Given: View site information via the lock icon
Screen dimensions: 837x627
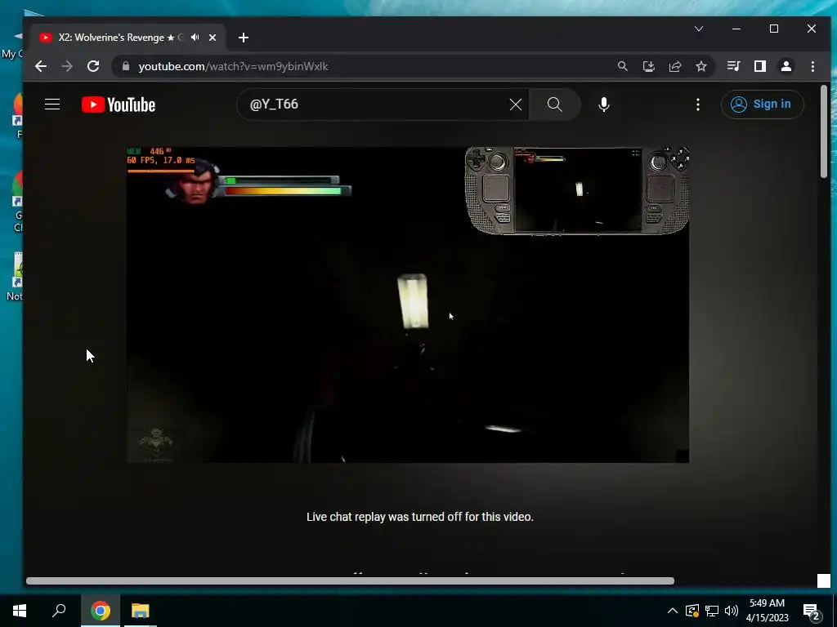Looking at the screenshot, I should tap(126, 66).
